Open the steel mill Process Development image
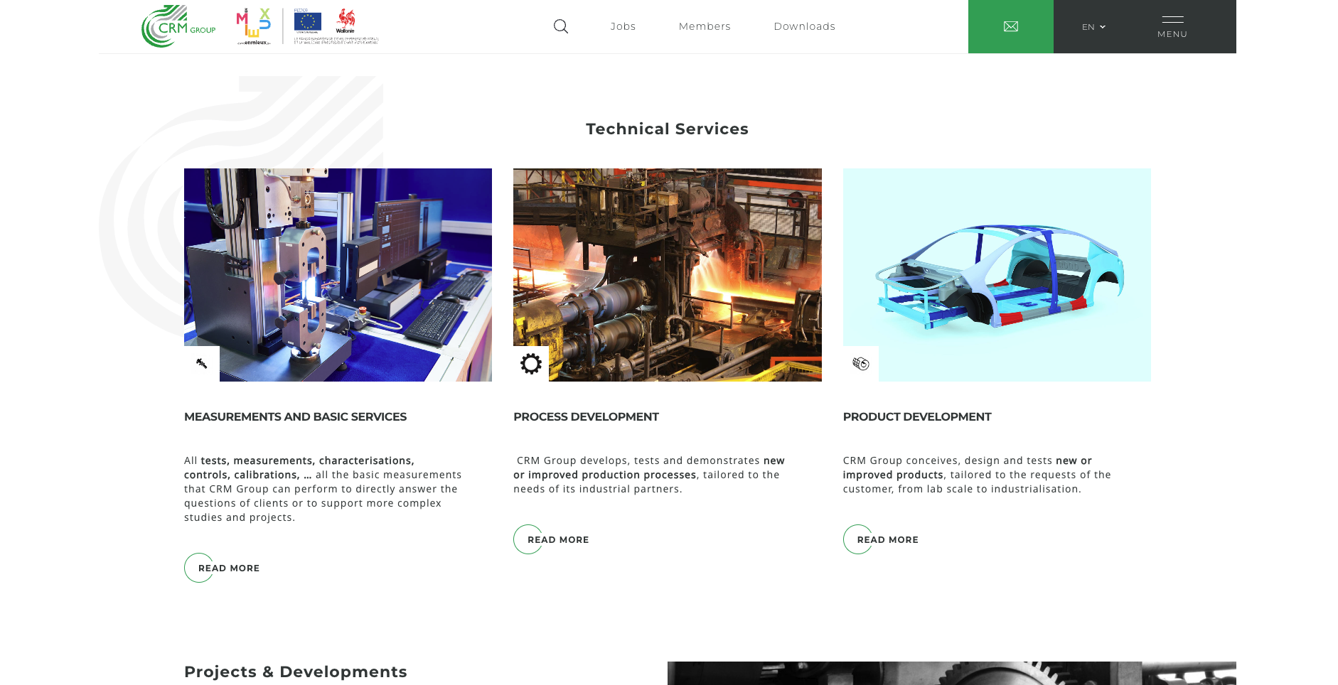Image resolution: width=1338 pixels, height=685 pixels. tap(667, 274)
